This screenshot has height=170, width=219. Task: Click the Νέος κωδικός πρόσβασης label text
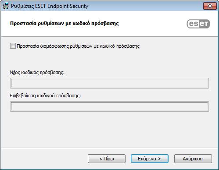tap(37, 72)
